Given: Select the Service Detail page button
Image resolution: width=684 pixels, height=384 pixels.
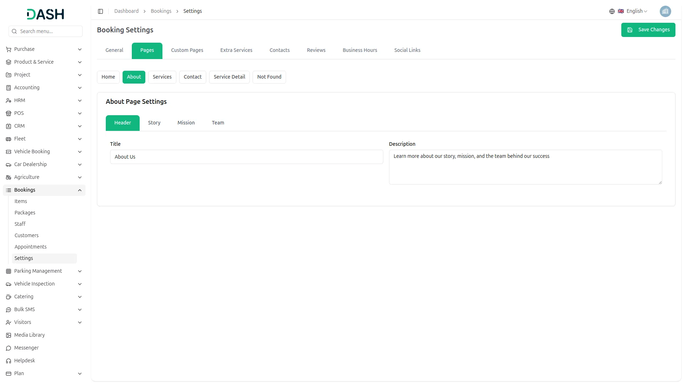Looking at the screenshot, I should click(229, 77).
